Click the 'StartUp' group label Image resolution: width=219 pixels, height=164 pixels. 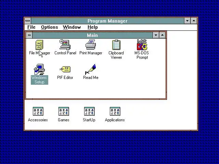click(89, 120)
